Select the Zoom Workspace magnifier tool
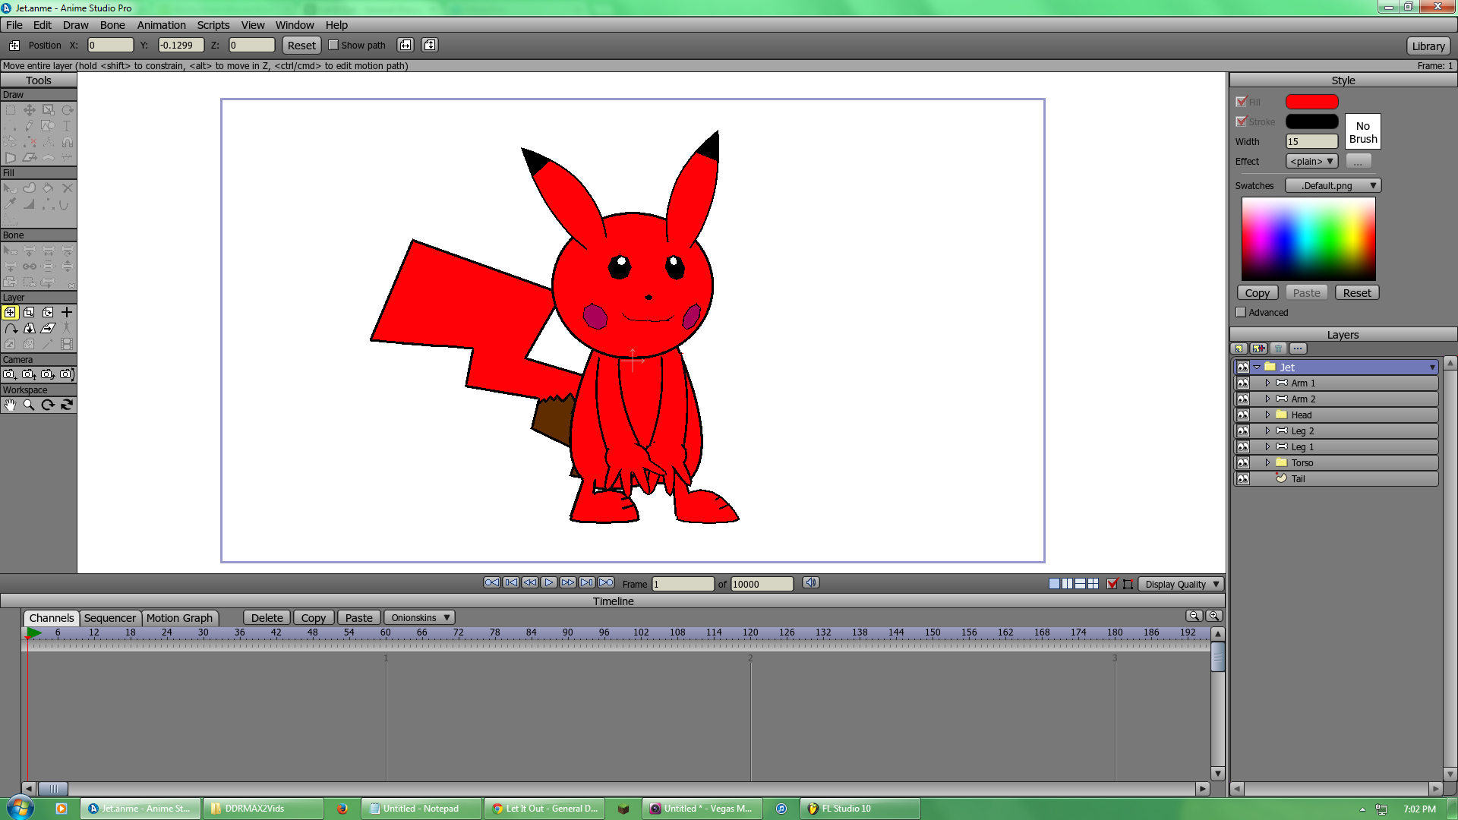The height and width of the screenshot is (820, 1458). coord(29,405)
